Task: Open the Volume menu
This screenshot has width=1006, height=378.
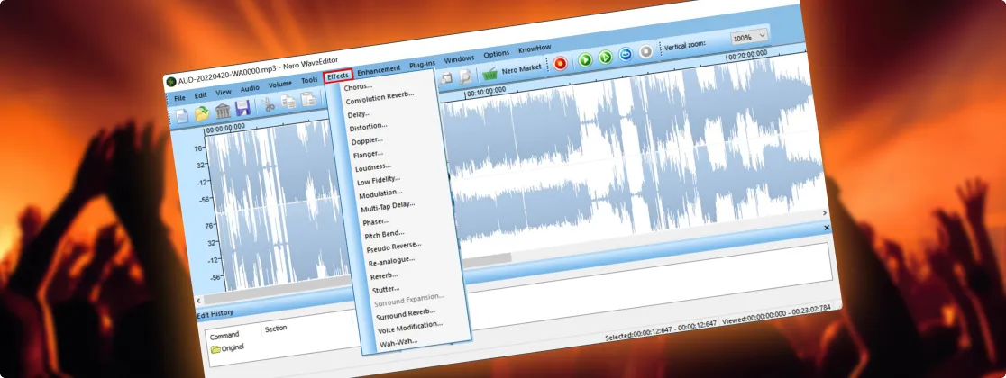Action: coord(279,85)
